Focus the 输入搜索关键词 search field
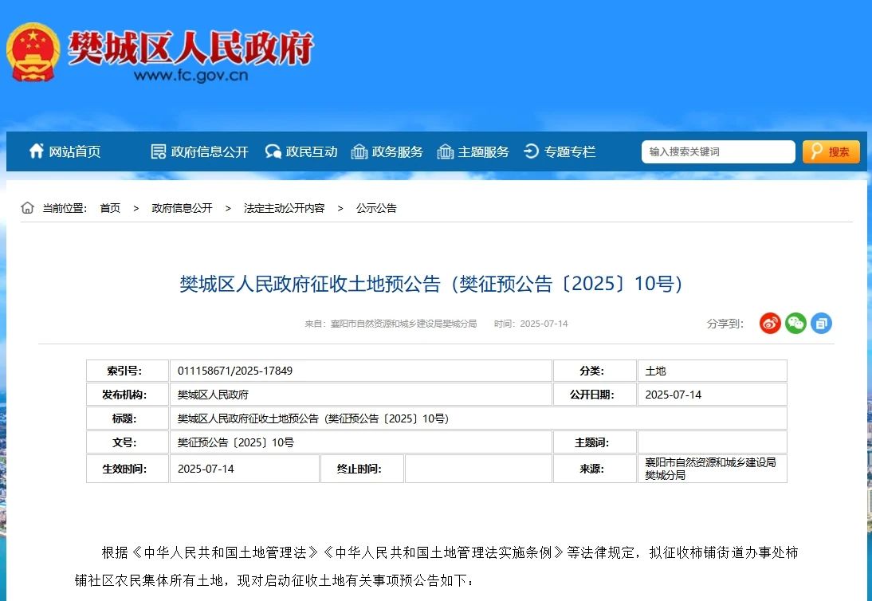872x601 pixels. click(718, 151)
